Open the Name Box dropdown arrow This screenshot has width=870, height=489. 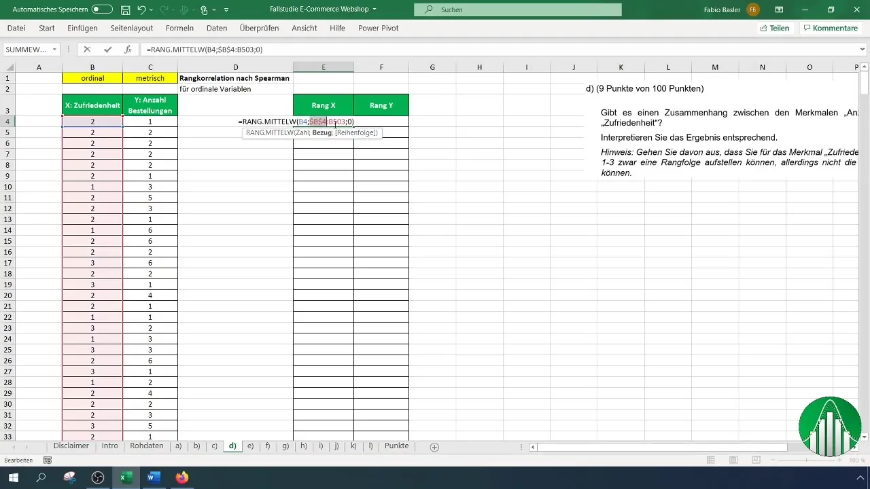[54, 50]
